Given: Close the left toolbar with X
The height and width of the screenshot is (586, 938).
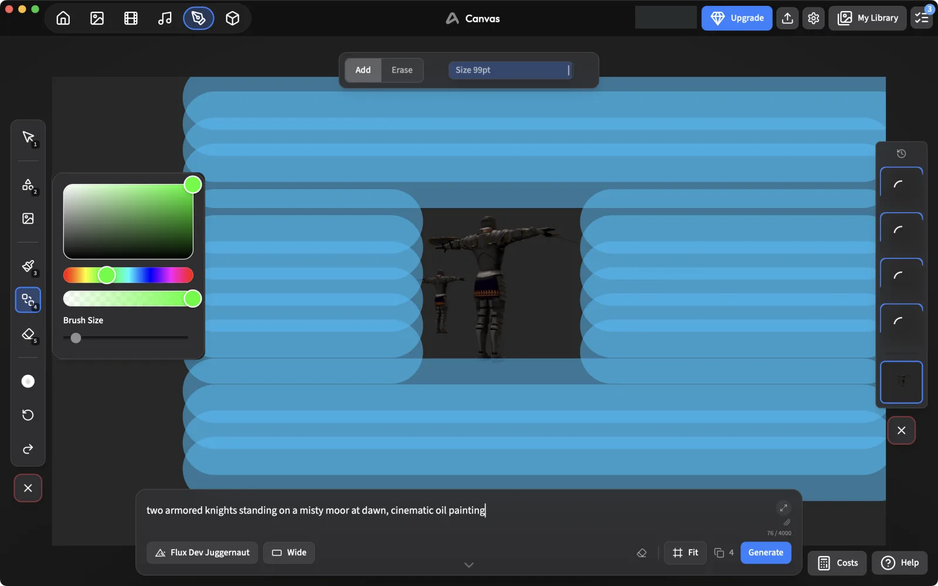Looking at the screenshot, I should coord(28,488).
